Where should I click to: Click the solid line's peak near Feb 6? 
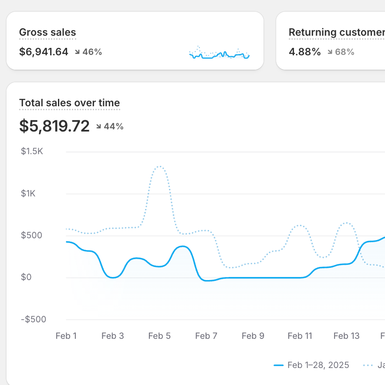(182, 246)
